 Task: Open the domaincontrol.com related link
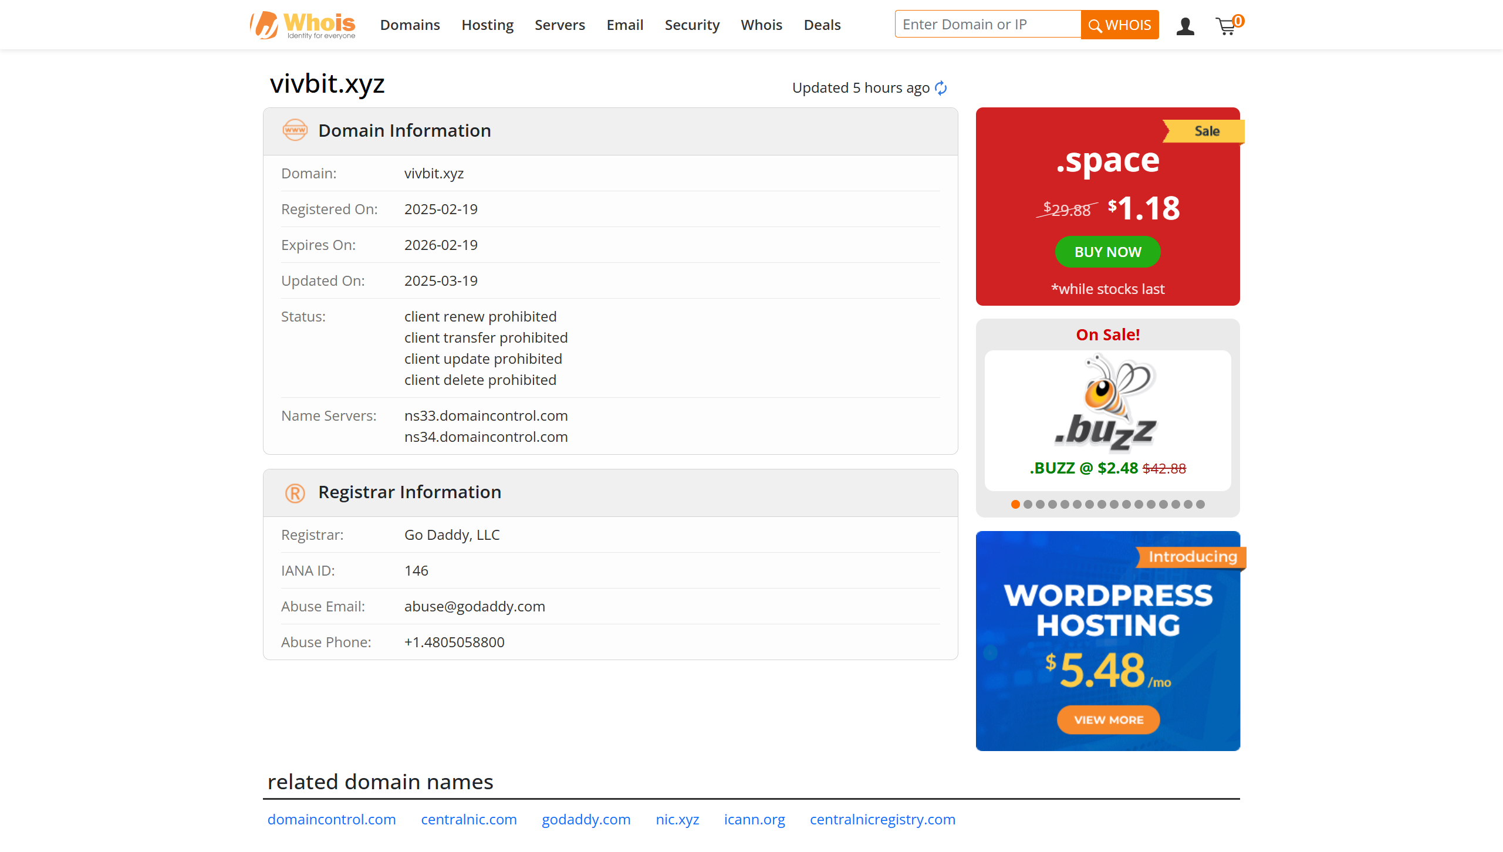pyautogui.click(x=332, y=819)
